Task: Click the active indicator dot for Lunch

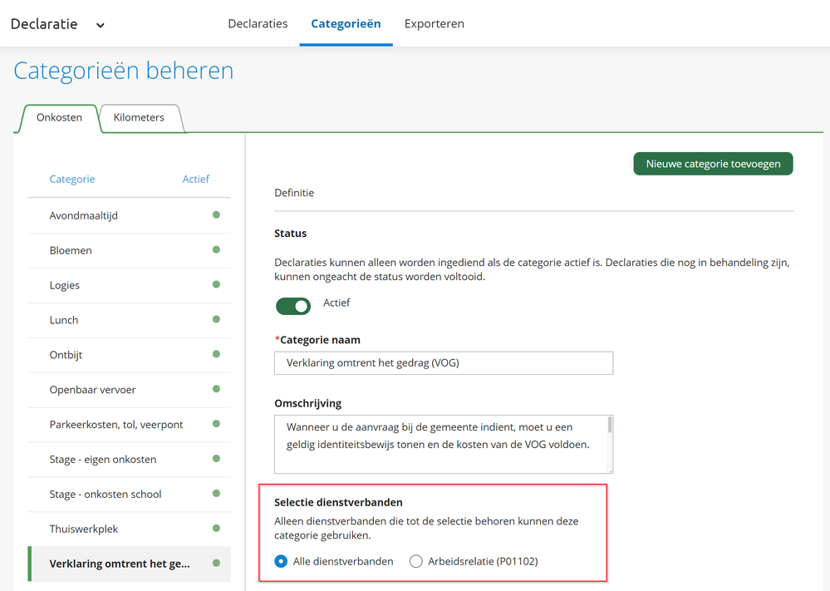Action: point(216,320)
